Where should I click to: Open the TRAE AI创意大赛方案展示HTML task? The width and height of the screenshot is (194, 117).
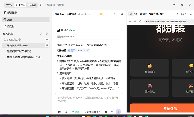coord(24,57)
